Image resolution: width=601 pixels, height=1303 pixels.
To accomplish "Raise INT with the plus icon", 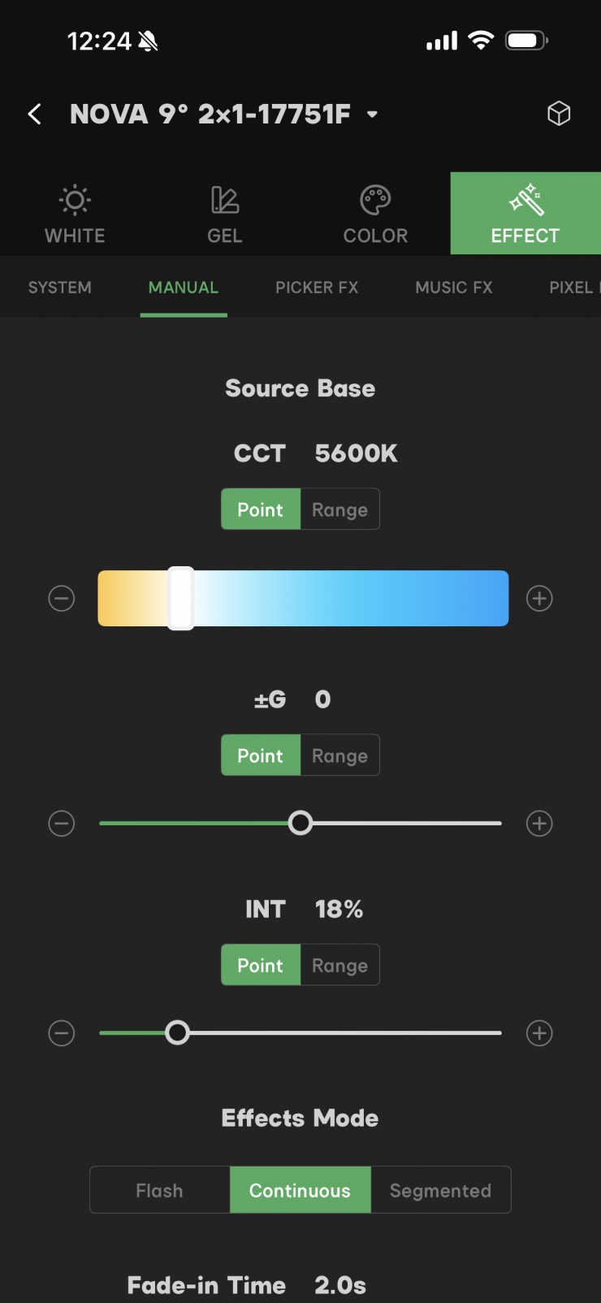I will 539,1033.
